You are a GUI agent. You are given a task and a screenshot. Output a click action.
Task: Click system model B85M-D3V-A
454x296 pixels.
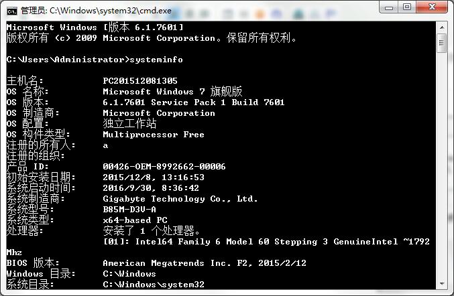129,210
